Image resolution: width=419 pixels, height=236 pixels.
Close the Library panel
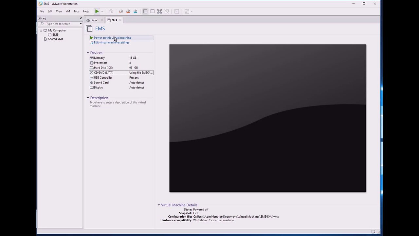(x=81, y=18)
